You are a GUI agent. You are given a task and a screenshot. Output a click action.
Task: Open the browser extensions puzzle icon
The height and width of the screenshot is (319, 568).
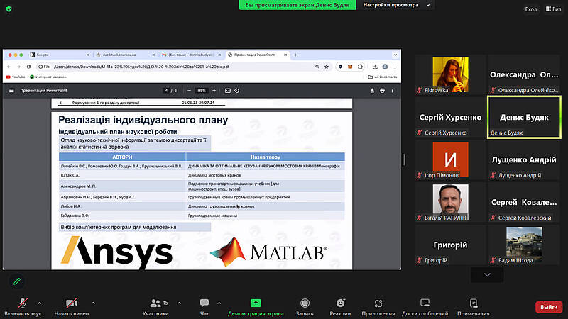(x=360, y=67)
